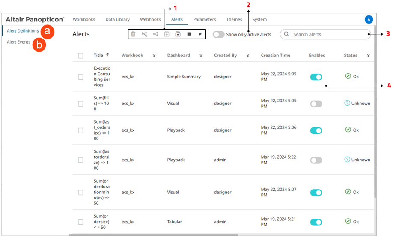393x237 pixels.
Task: Click 'Tabular' dashboard cell
Action: point(174,222)
